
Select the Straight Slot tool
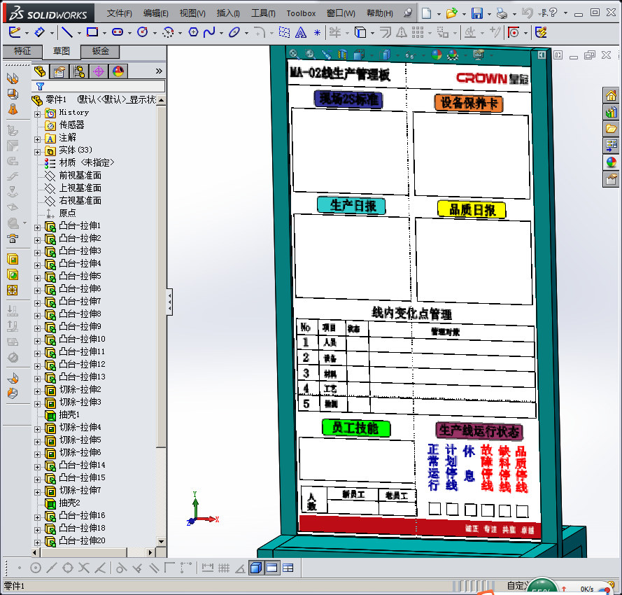[118, 32]
